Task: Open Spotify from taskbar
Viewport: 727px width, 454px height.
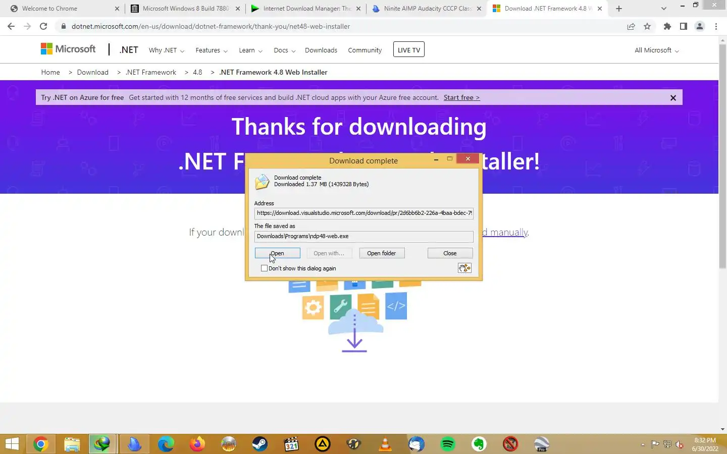Action: (x=448, y=444)
